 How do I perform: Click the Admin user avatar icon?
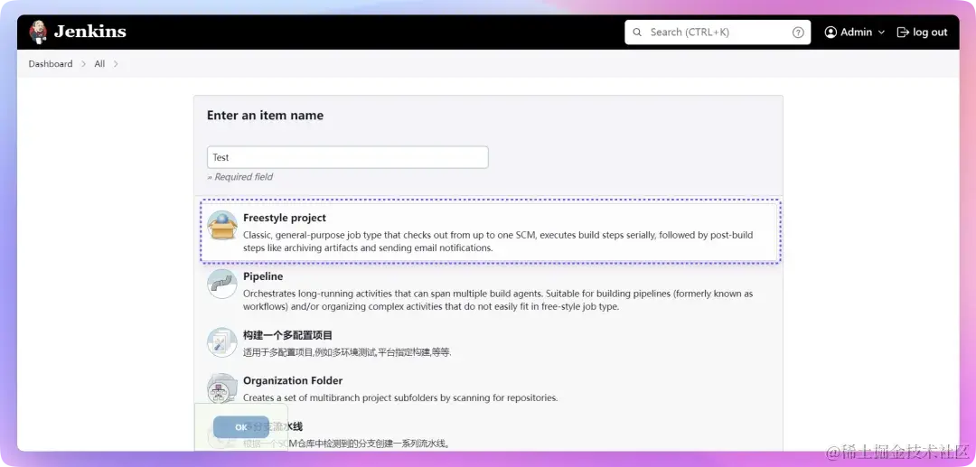pos(831,33)
